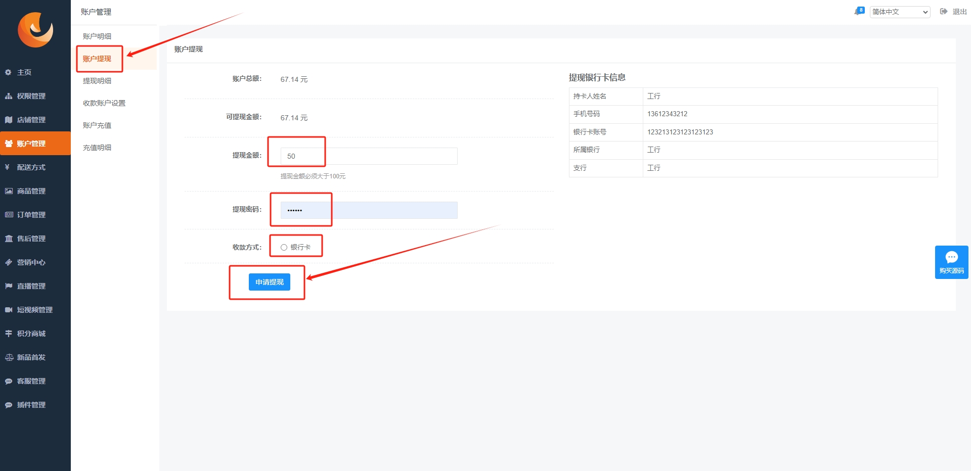
Task: View 充值明细 in the submenu
Action: (97, 148)
